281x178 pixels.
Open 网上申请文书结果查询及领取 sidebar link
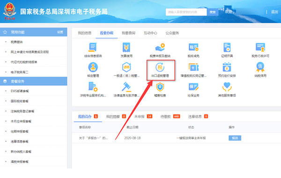tap(30, 52)
